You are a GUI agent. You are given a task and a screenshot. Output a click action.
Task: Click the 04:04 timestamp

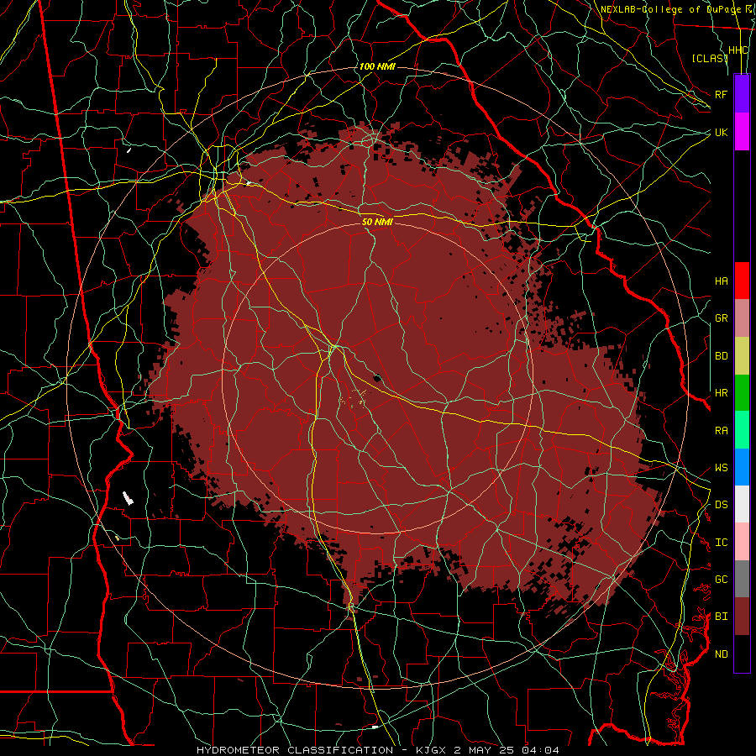(x=541, y=750)
